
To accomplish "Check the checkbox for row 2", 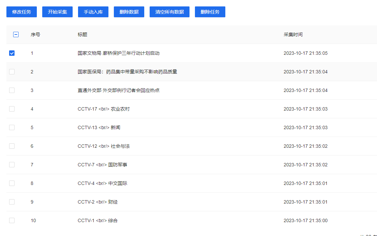I will tap(12, 72).
